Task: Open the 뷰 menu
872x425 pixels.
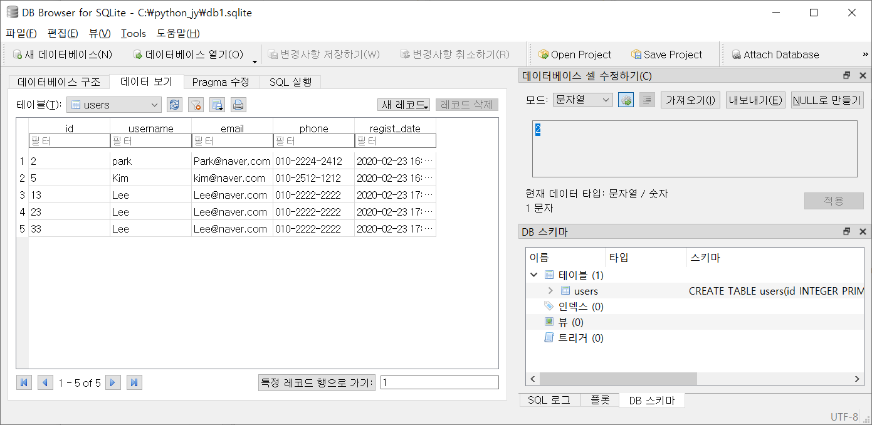Action: [x=100, y=33]
